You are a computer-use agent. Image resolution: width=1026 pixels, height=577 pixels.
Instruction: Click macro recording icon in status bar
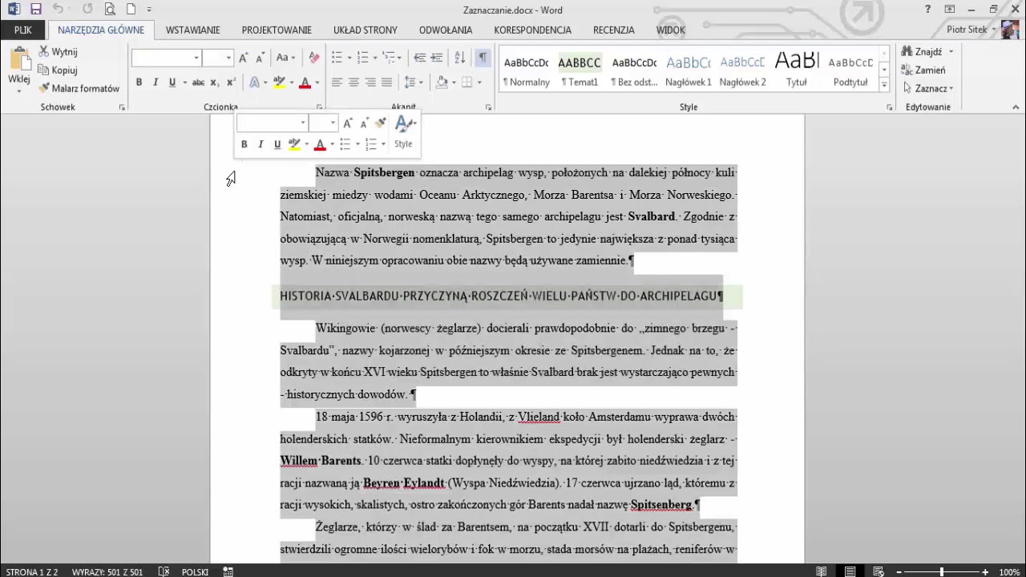tap(228, 571)
